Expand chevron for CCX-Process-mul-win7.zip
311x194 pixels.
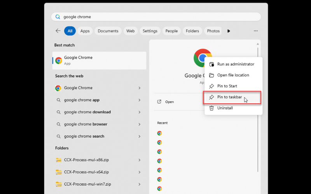[x=140, y=184]
